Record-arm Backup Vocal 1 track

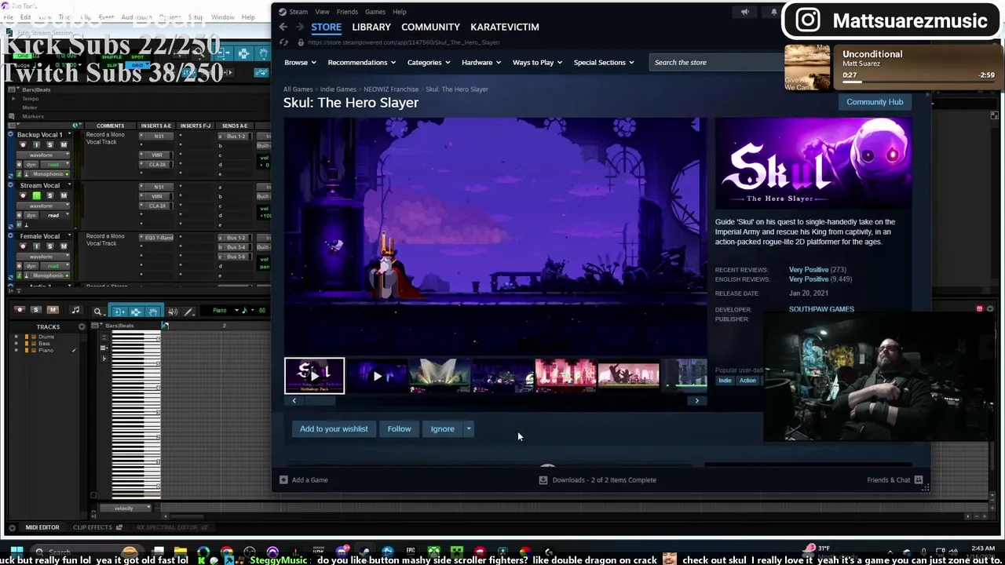coord(23,145)
